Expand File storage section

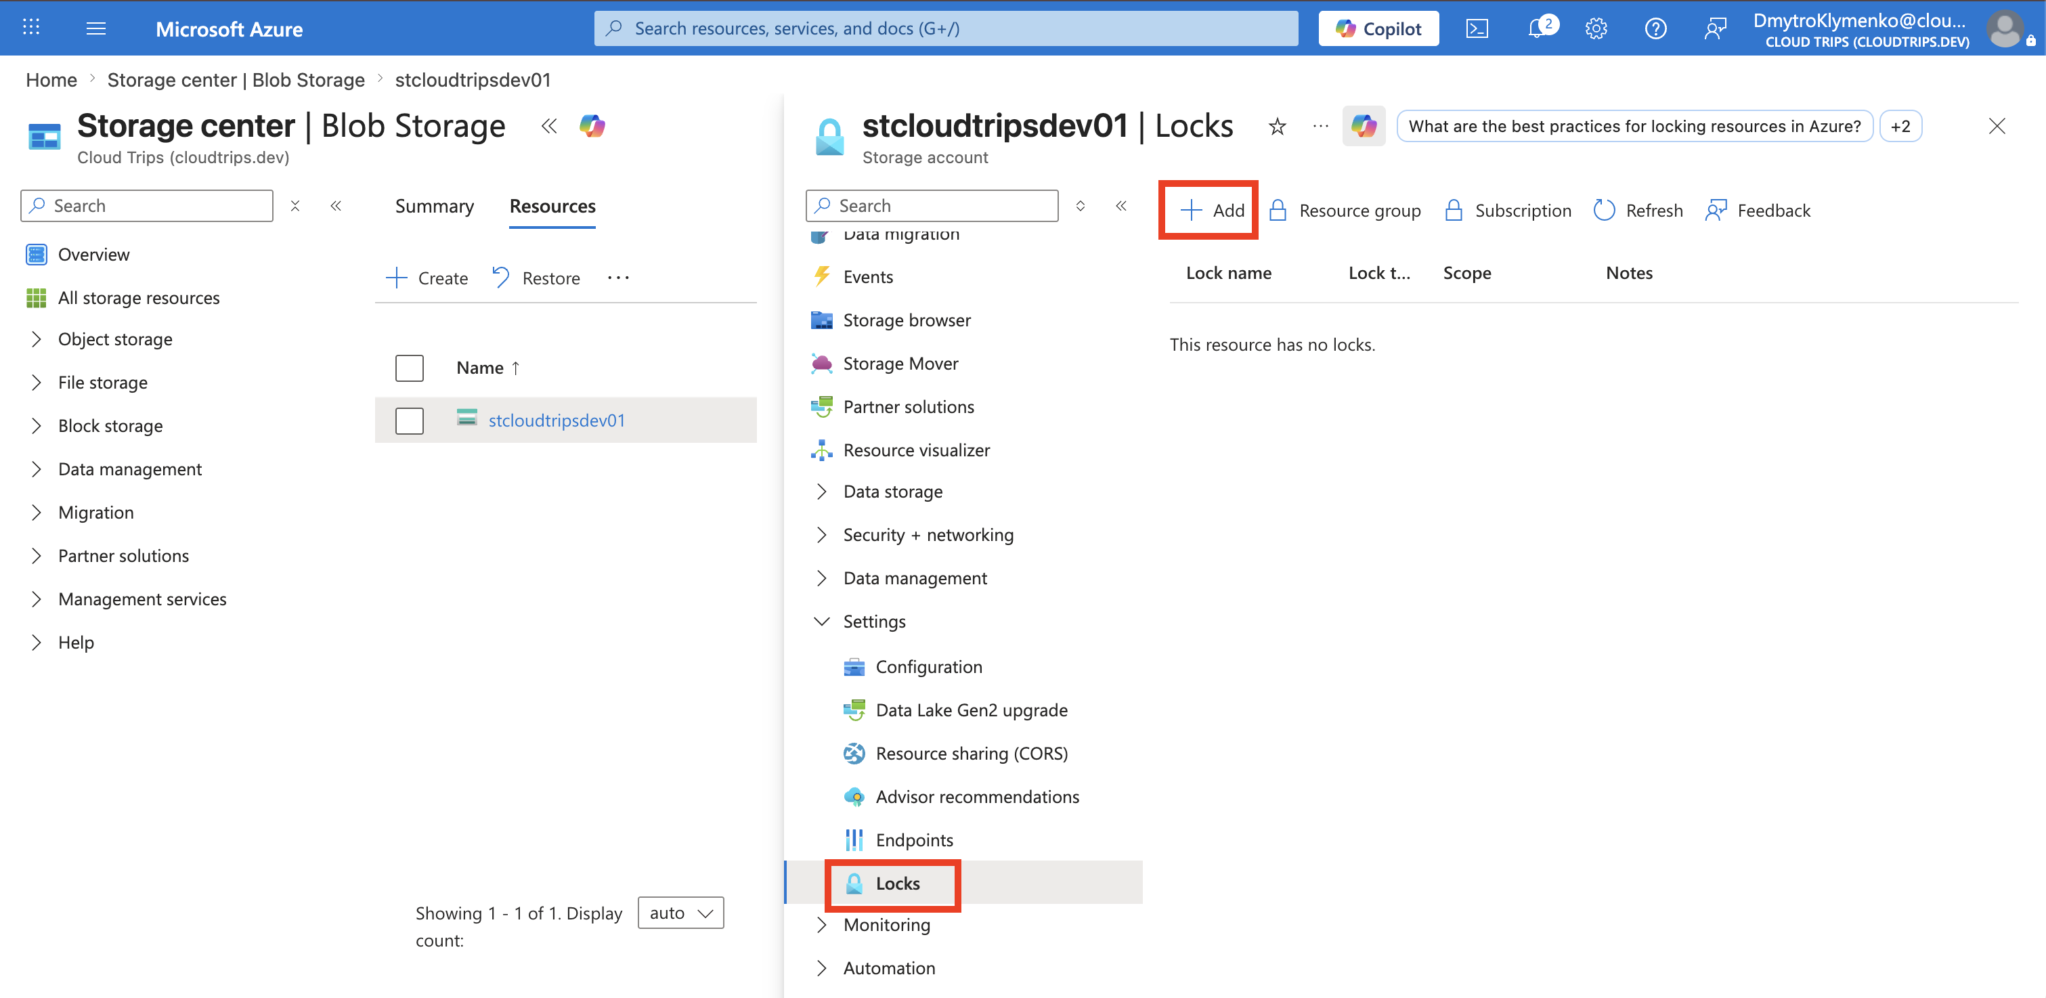point(102,383)
